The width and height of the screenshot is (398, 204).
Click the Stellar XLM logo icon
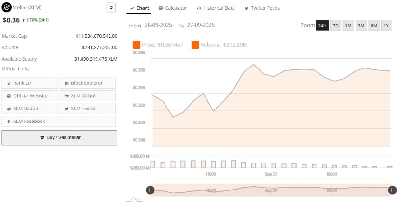[x=6, y=7]
